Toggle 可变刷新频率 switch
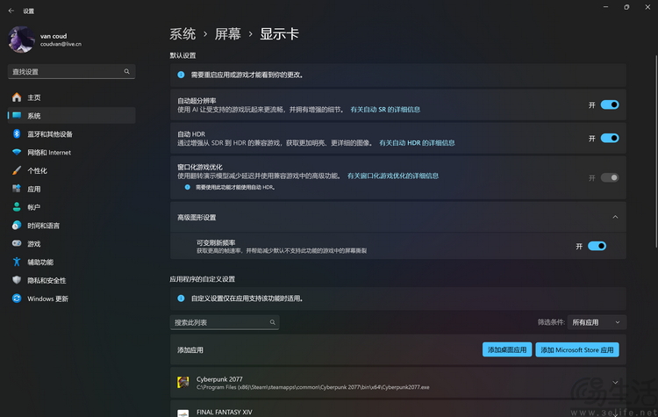This screenshot has width=658, height=417. pyautogui.click(x=597, y=246)
